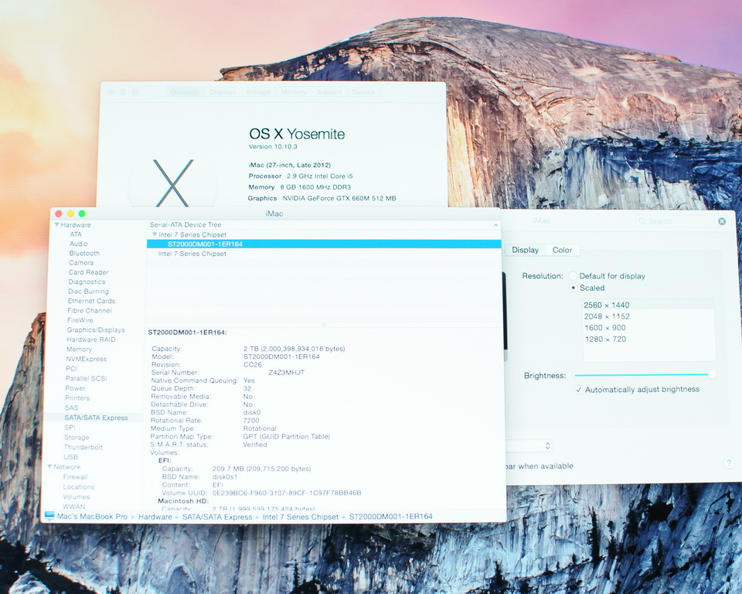Click Intel 7 Series Chipset in path bar
The image size is (742, 594).
click(301, 517)
